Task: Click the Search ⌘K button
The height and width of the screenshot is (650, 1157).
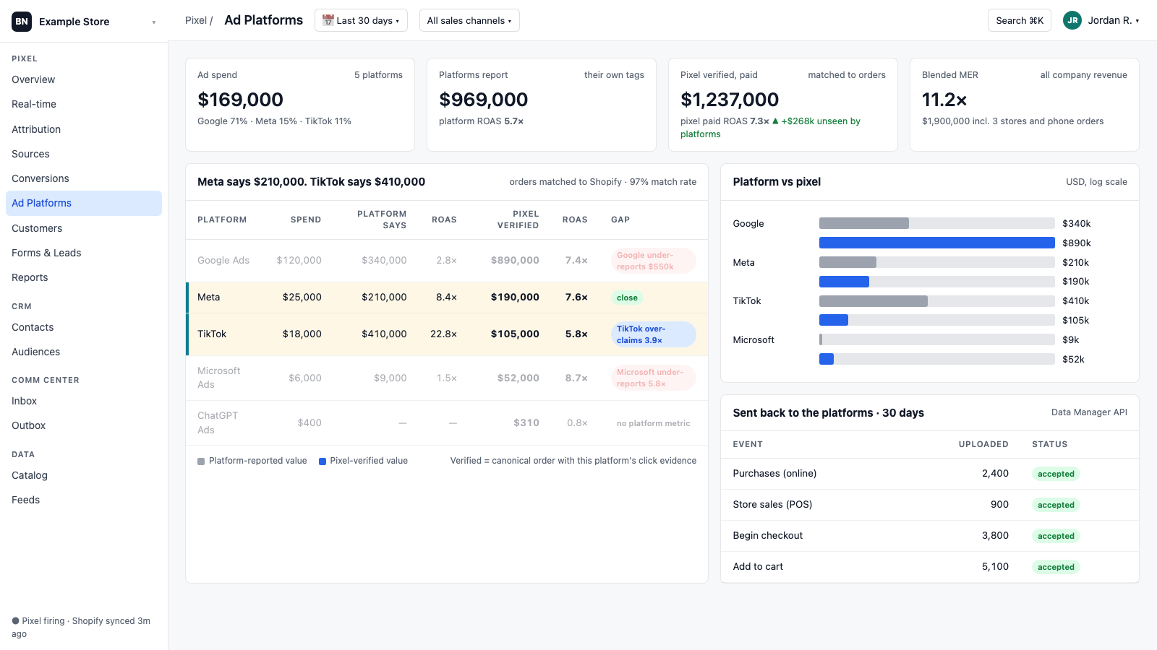Action: (1020, 20)
